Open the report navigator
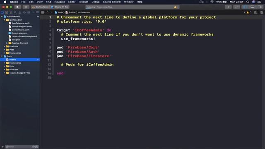 tap(37, 12)
